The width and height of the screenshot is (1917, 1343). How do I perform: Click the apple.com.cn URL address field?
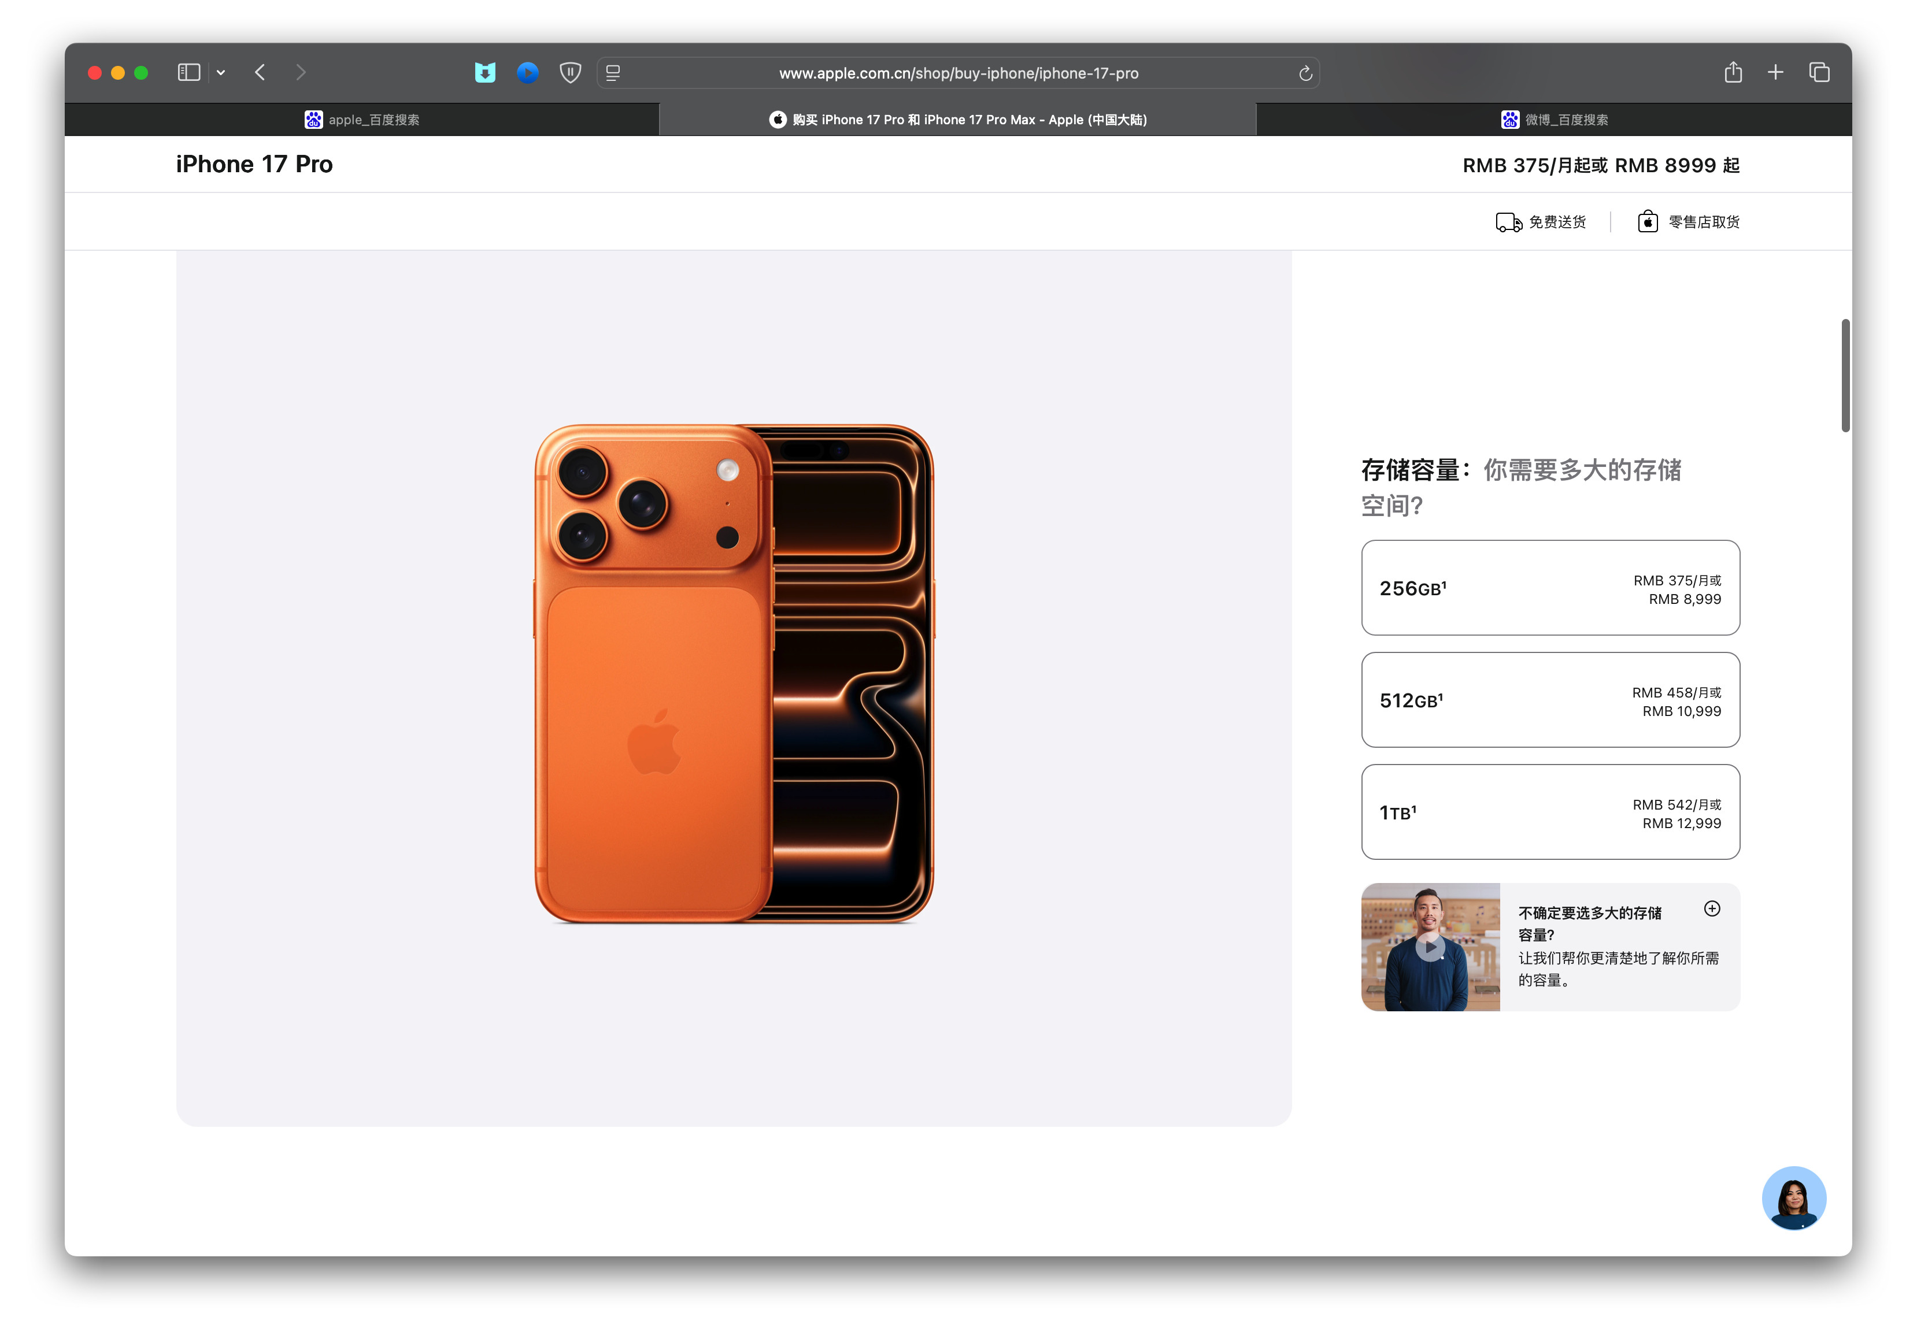959,73
